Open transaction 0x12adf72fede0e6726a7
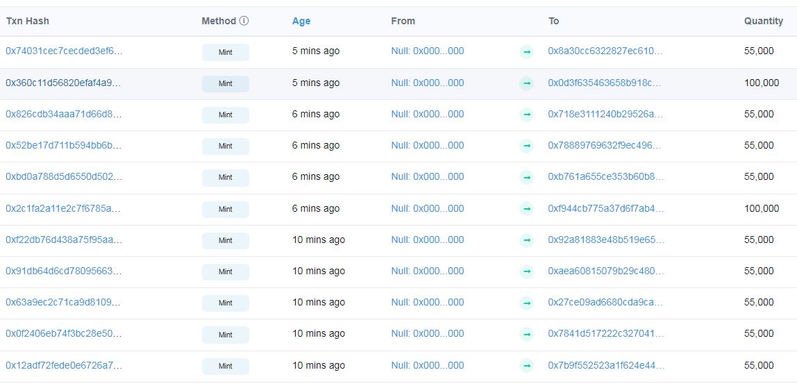The width and height of the screenshot is (797, 386). (64, 365)
